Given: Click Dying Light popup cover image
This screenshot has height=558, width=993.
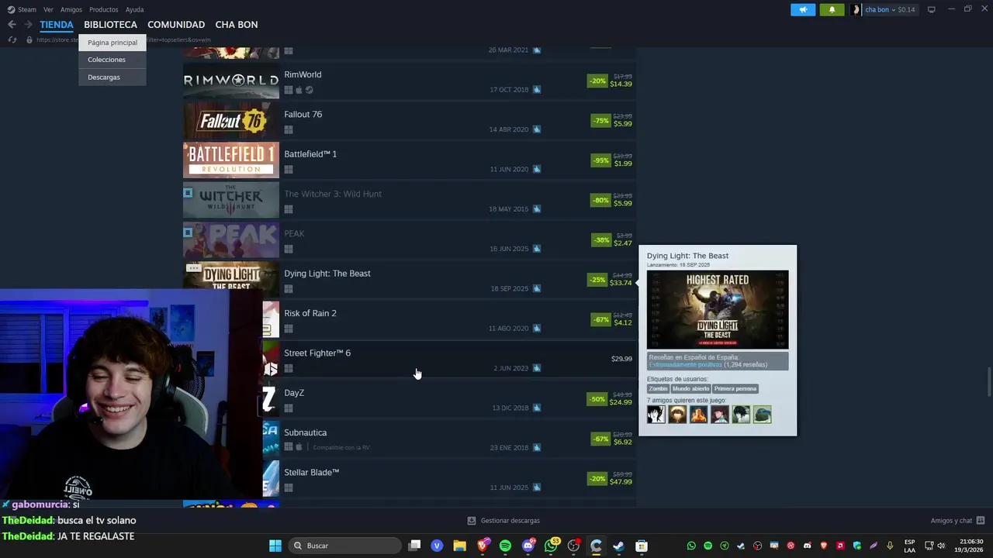Looking at the screenshot, I should [x=718, y=309].
